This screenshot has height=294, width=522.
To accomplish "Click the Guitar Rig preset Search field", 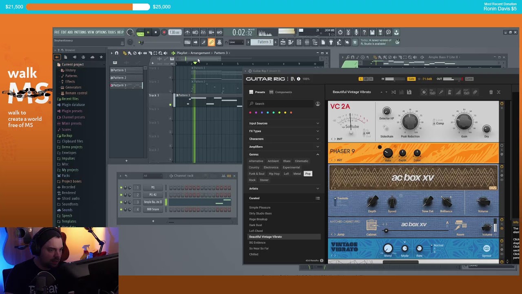I will click(281, 104).
